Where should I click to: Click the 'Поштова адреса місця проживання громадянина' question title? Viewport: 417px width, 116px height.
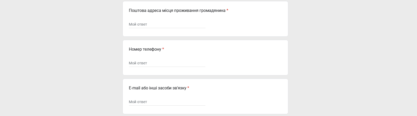177,11
